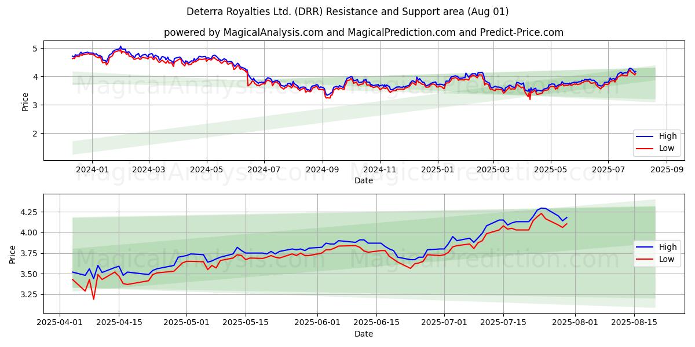Click the '2025-08-15' tick label on bottom chart

(x=634, y=322)
